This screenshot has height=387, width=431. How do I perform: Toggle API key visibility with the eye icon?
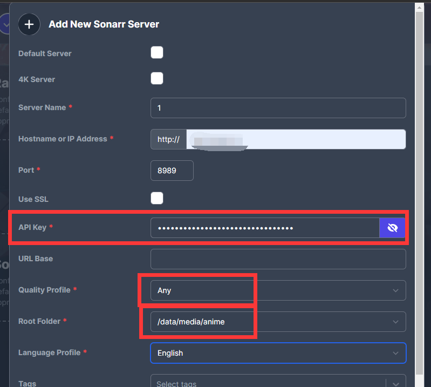pos(392,228)
